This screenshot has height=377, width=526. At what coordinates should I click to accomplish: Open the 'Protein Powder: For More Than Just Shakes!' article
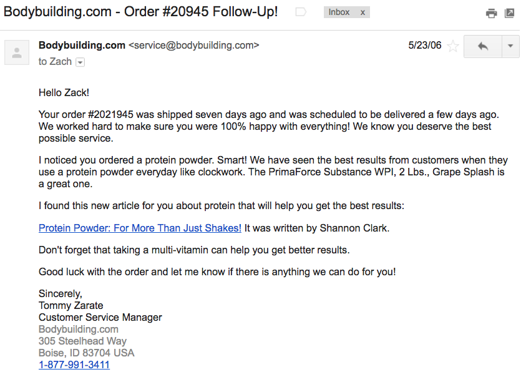(139, 228)
